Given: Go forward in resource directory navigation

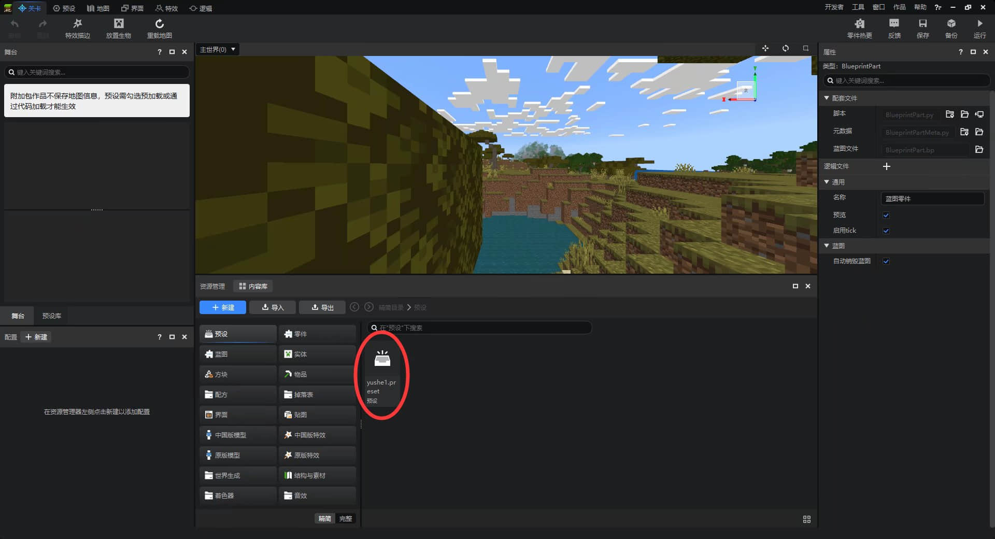Looking at the screenshot, I should click(369, 307).
